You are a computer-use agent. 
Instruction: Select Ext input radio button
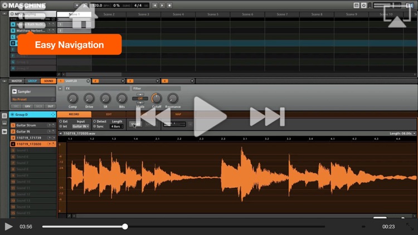pyautogui.click(x=61, y=121)
